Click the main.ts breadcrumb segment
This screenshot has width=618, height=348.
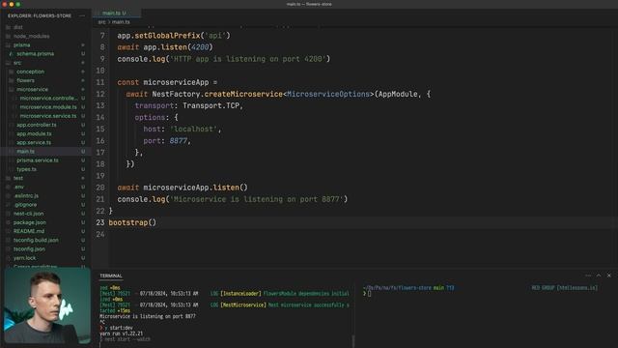coord(121,22)
